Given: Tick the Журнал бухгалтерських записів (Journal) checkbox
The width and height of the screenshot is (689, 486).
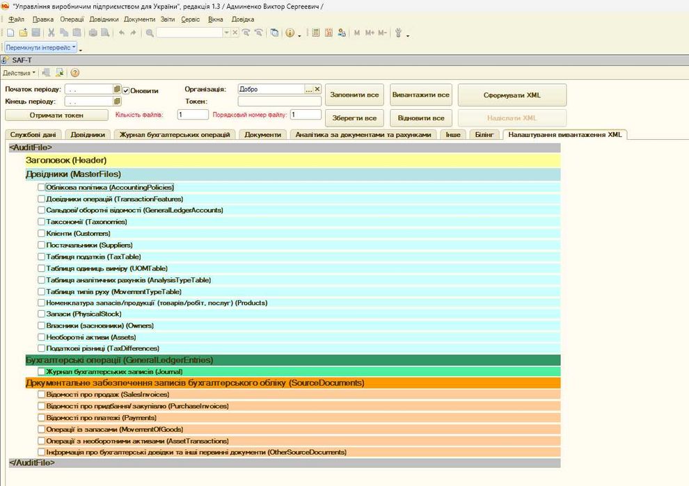Looking at the screenshot, I should click(x=41, y=372).
